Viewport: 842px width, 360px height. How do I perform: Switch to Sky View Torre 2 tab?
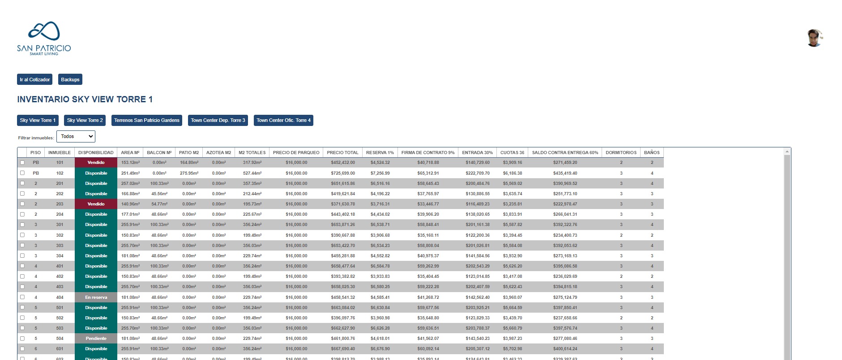(x=85, y=120)
